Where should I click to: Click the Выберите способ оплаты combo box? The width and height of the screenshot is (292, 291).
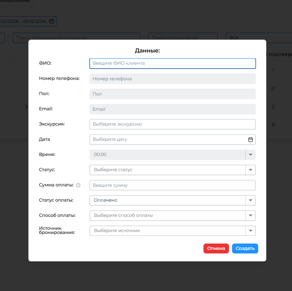[168, 216]
